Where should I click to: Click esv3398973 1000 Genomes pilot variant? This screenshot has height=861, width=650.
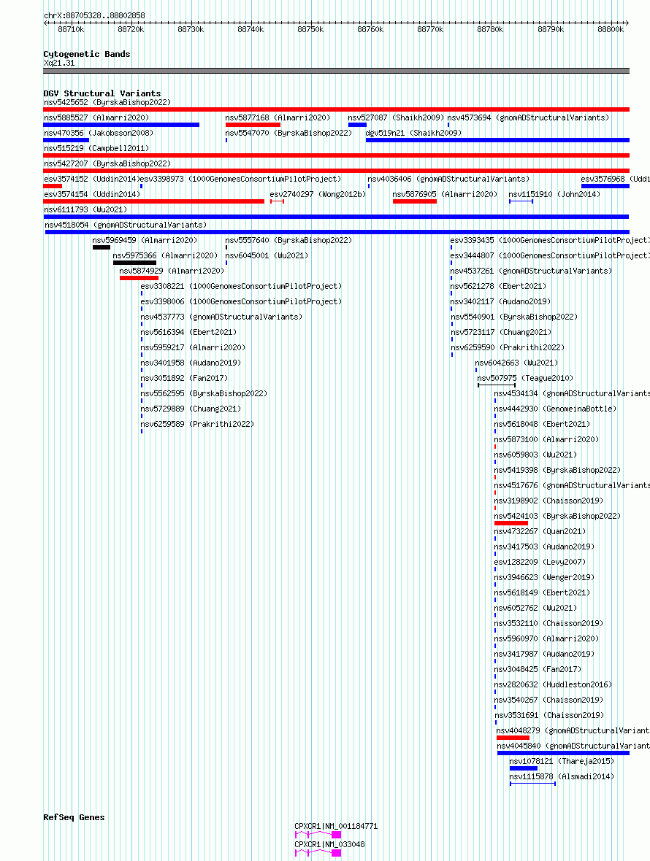tap(241, 179)
